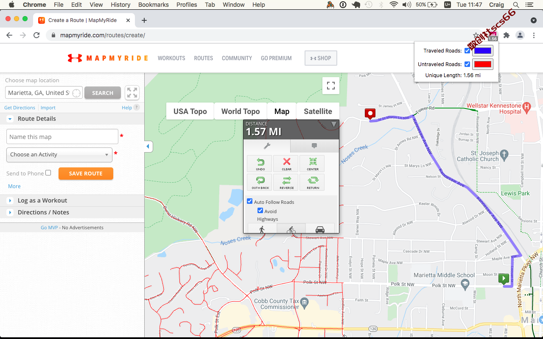The width and height of the screenshot is (543, 339).
Task: Click the Return to start tool
Action: 313,182
